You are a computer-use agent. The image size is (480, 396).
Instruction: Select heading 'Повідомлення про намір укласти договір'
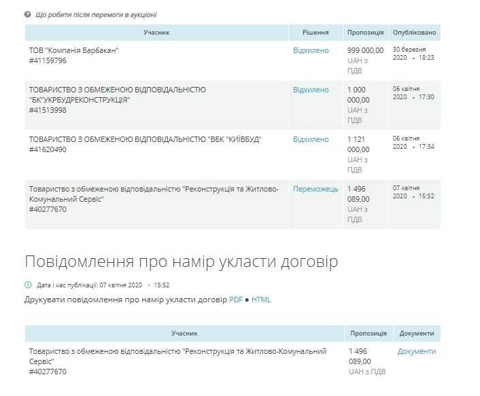[x=182, y=262]
